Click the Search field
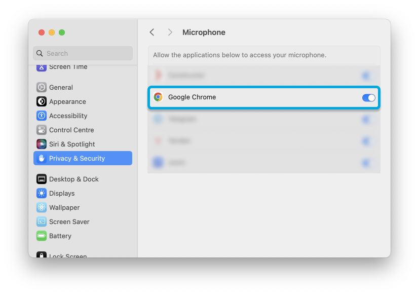 83,53
